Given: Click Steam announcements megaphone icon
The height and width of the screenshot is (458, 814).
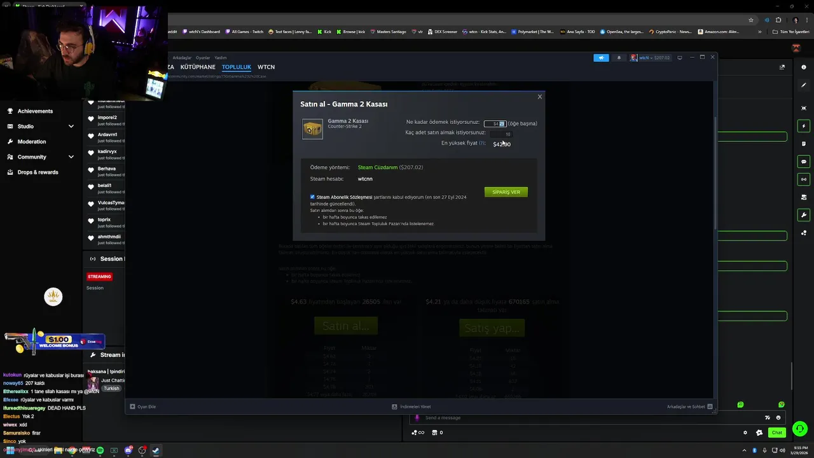Looking at the screenshot, I should [x=601, y=58].
